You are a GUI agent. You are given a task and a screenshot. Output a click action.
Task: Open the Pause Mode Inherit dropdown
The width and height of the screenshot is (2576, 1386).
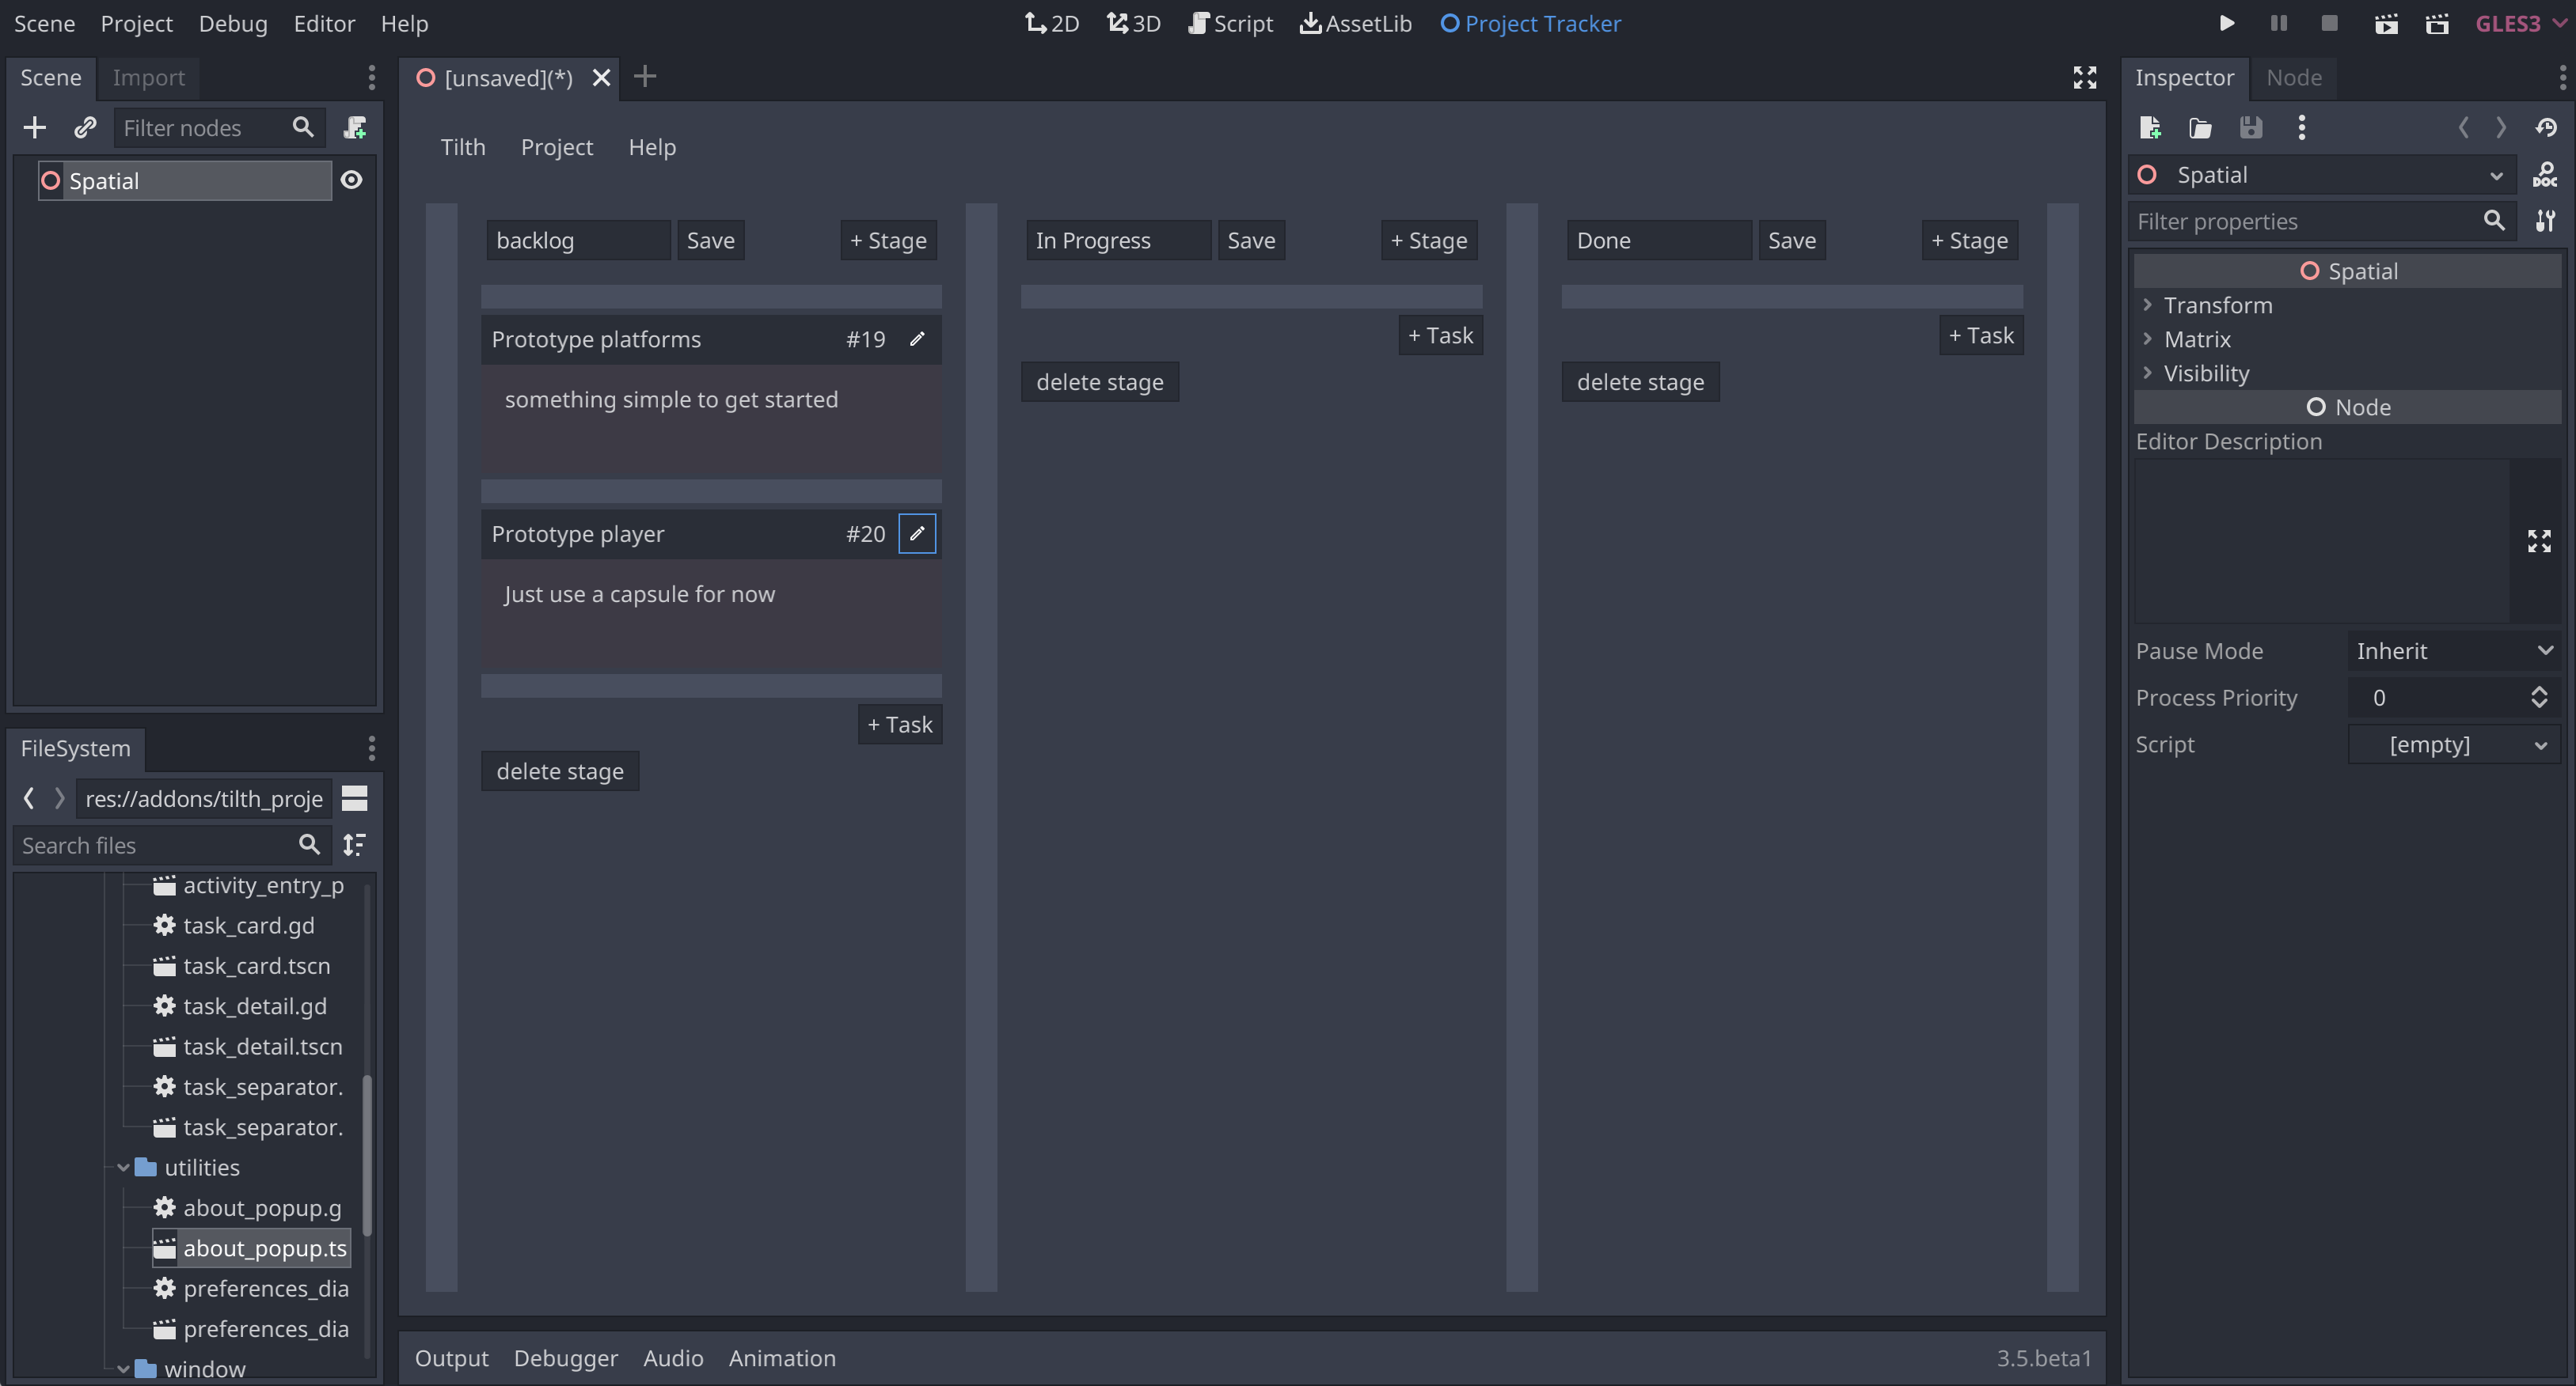tap(2454, 652)
